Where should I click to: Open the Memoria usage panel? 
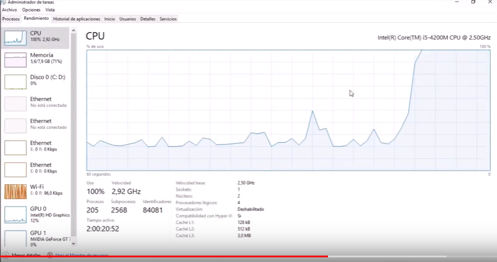click(35, 59)
